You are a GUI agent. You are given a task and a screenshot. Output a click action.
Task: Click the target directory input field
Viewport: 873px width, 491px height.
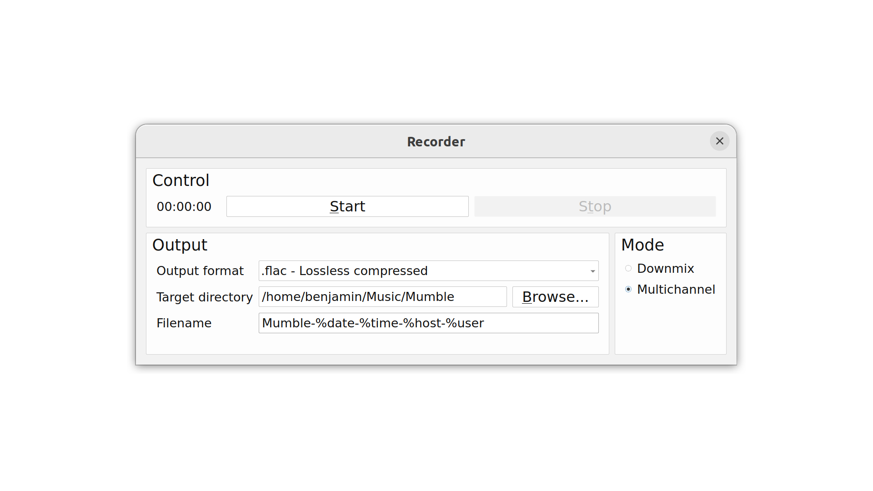click(x=382, y=297)
